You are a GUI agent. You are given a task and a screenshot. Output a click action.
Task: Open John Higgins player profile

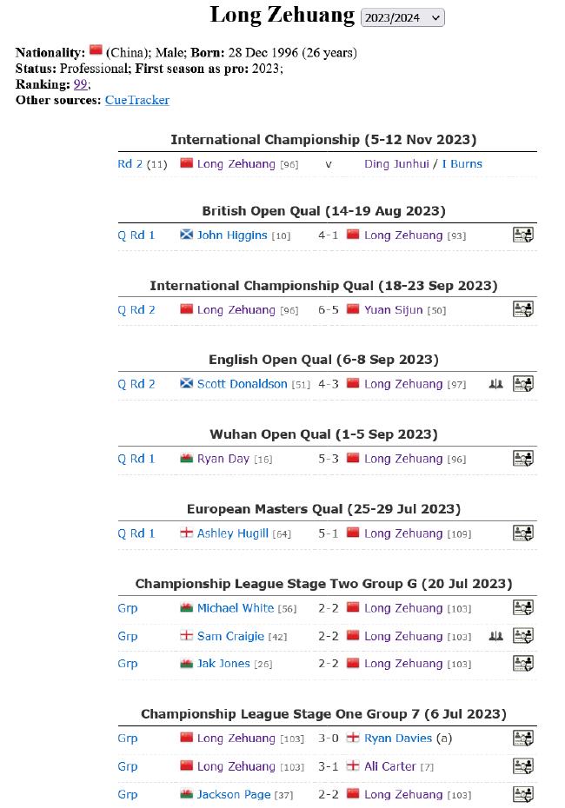232,235
